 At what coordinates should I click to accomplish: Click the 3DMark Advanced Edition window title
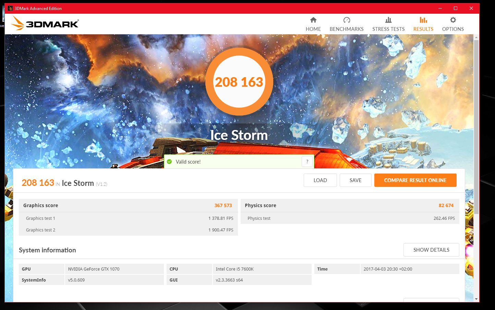[x=38, y=8]
